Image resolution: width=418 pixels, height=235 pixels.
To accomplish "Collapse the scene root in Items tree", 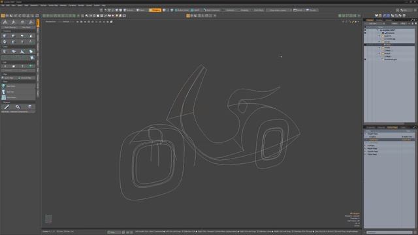I will point(378,30).
